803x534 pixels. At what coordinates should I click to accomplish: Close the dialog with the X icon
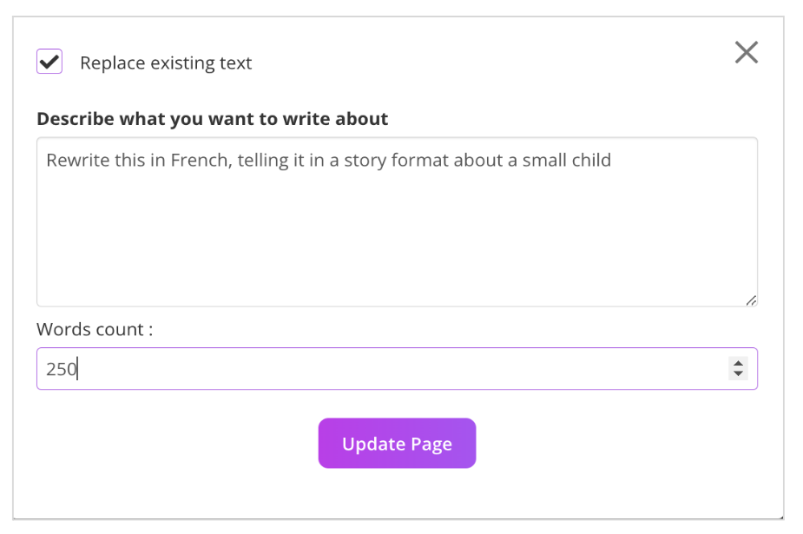pos(746,53)
